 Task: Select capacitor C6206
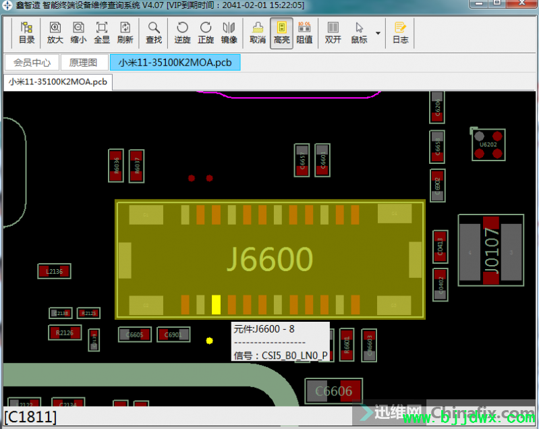pos(437,107)
